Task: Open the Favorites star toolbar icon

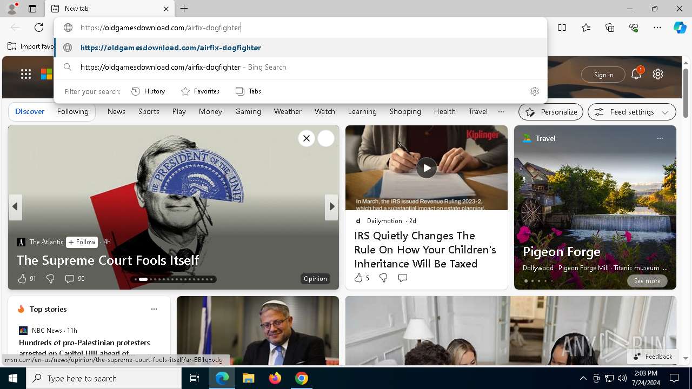Action: click(586, 28)
